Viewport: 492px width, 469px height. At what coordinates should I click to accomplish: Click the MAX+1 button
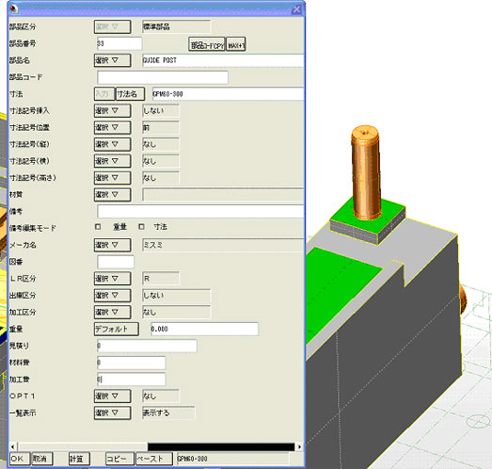click(x=235, y=44)
